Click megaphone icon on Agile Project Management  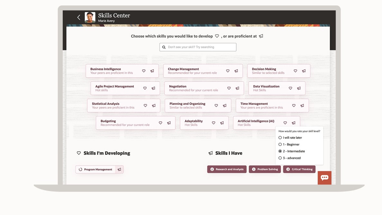[x=154, y=88]
